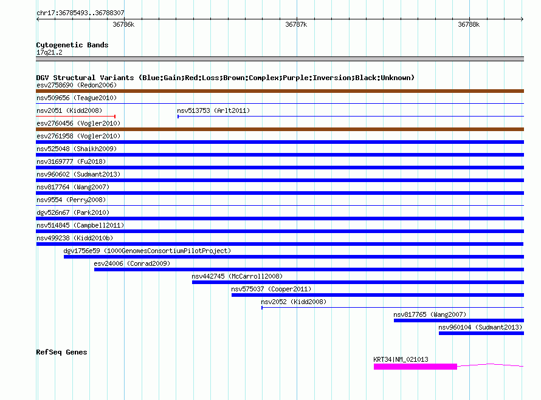The width and height of the screenshot is (541, 400).
Task: Click the nsv817765 (Wang2007) variant label
Action: click(x=430, y=314)
